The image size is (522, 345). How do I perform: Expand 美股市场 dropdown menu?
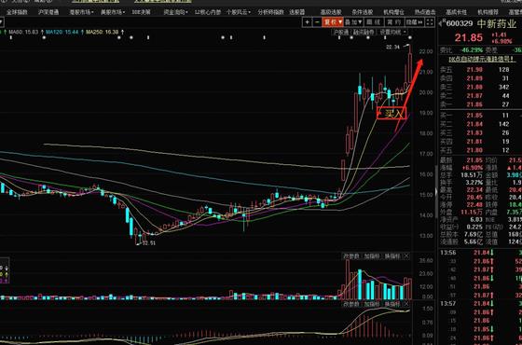click(113, 12)
